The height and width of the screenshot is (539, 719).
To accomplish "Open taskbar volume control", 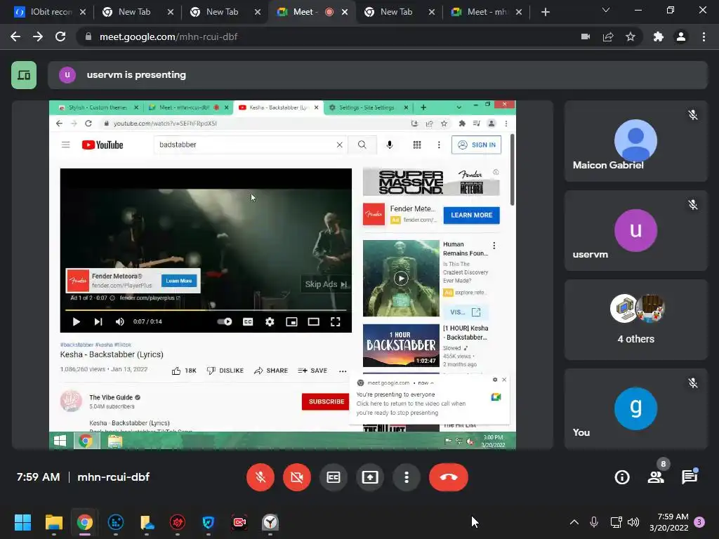I will [x=633, y=522].
